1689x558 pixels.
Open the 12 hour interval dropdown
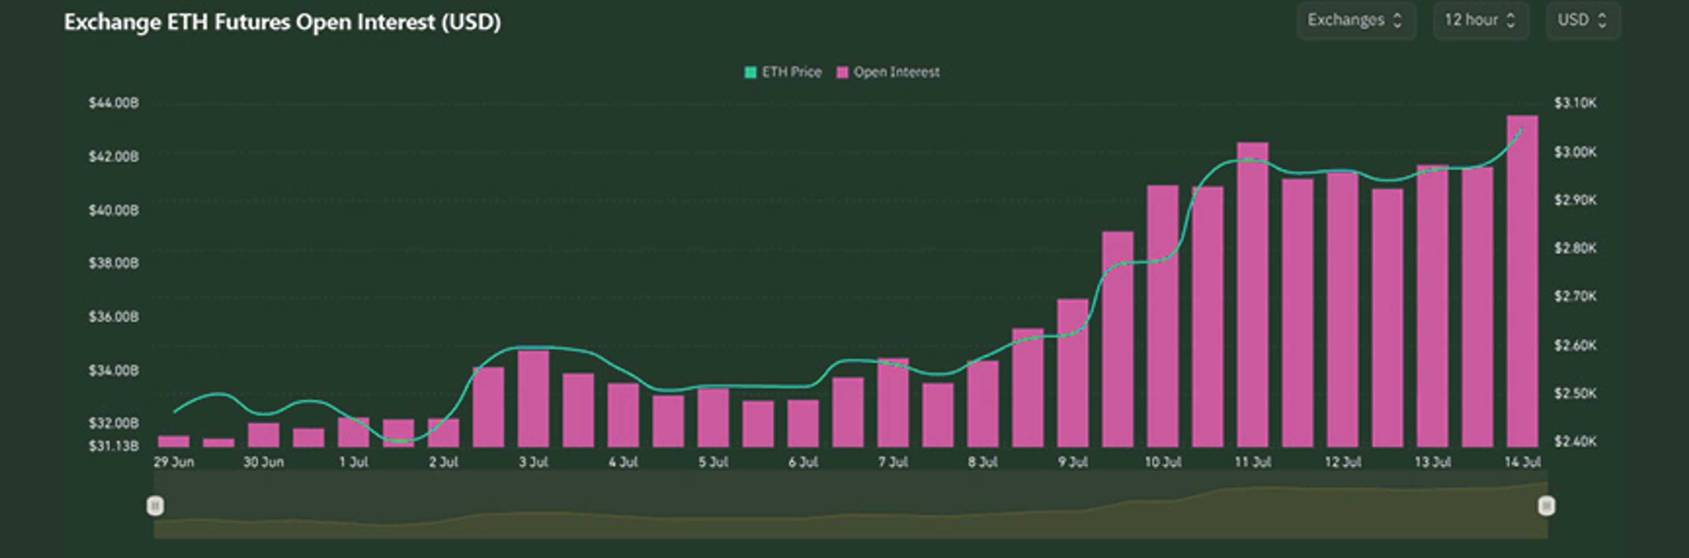(x=1481, y=21)
